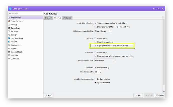
Task: Decrease Minimap width with down arrow
Action: tap(100, 73)
